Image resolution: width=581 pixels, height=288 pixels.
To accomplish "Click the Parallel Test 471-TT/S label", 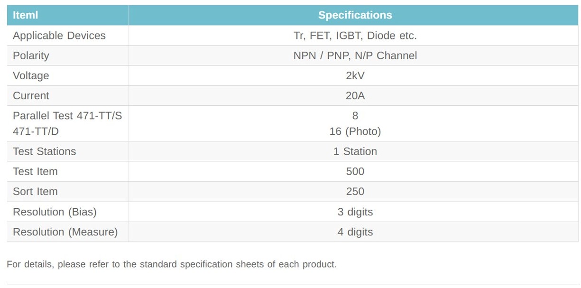I will [x=67, y=116].
